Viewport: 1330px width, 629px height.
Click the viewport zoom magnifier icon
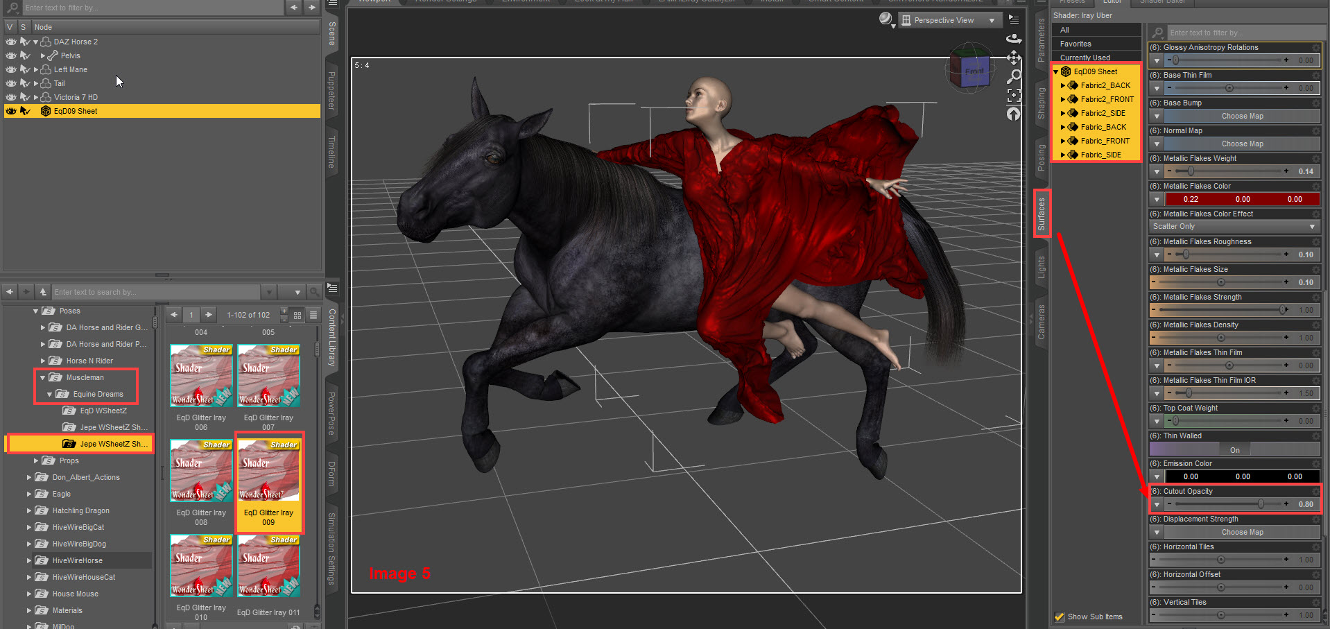tap(1014, 76)
